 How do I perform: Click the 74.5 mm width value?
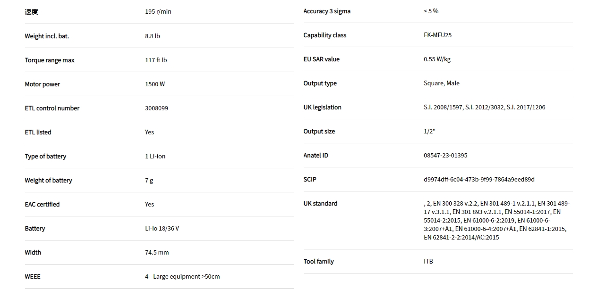click(157, 253)
